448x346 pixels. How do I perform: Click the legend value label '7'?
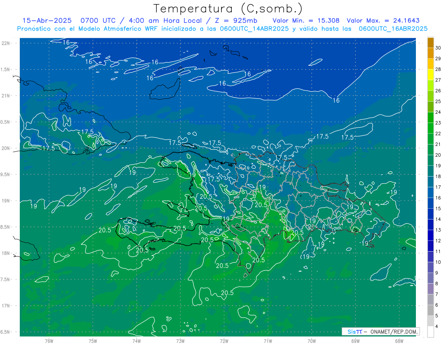pyautogui.click(x=437, y=294)
